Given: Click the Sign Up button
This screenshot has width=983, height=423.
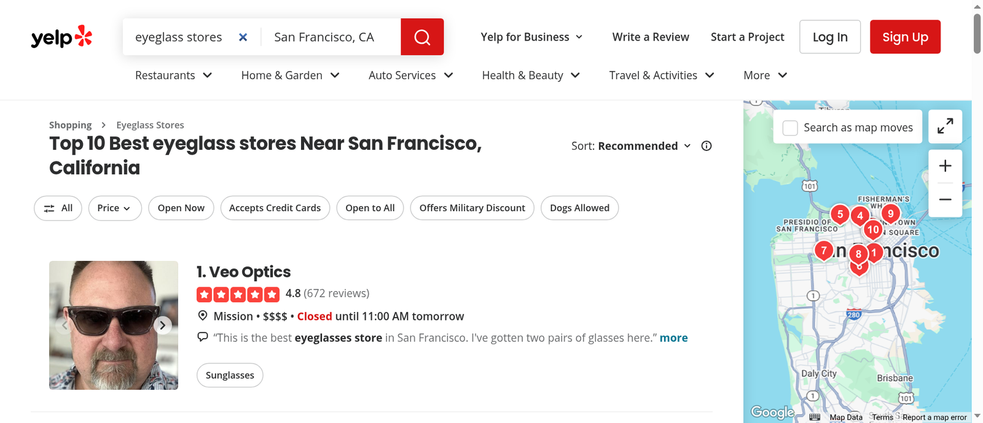Looking at the screenshot, I should (x=905, y=37).
